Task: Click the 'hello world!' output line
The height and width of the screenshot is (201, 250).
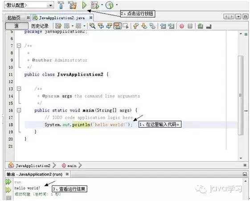Action: [27, 188]
